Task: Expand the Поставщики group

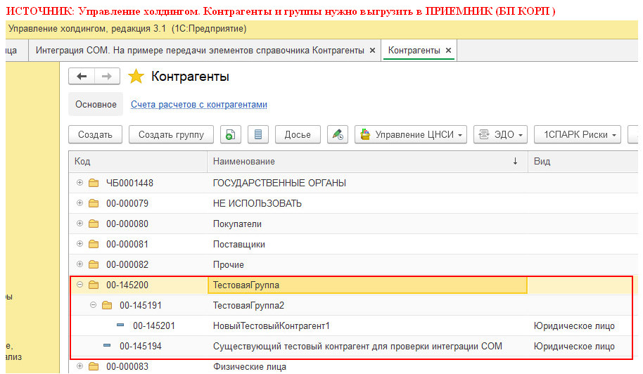Action: (x=80, y=244)
